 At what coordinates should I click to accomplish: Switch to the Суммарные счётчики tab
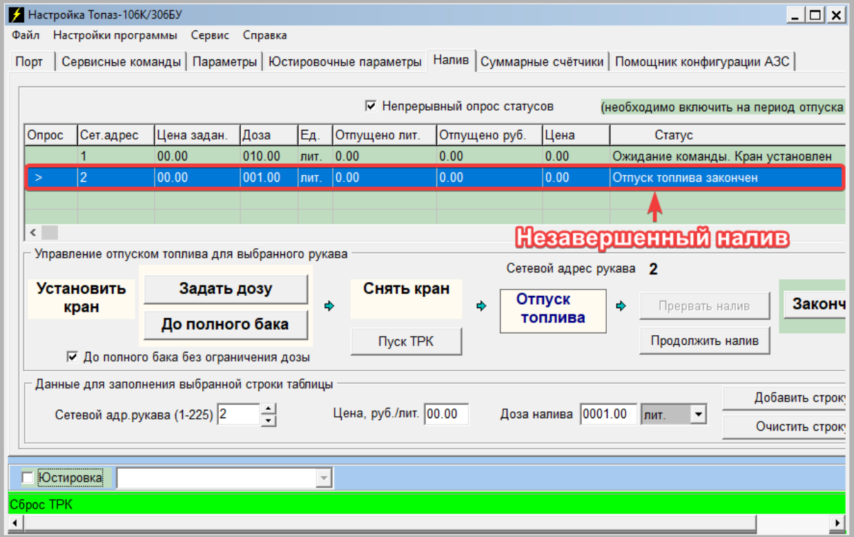pyautogui.click(x=543, y=62)
